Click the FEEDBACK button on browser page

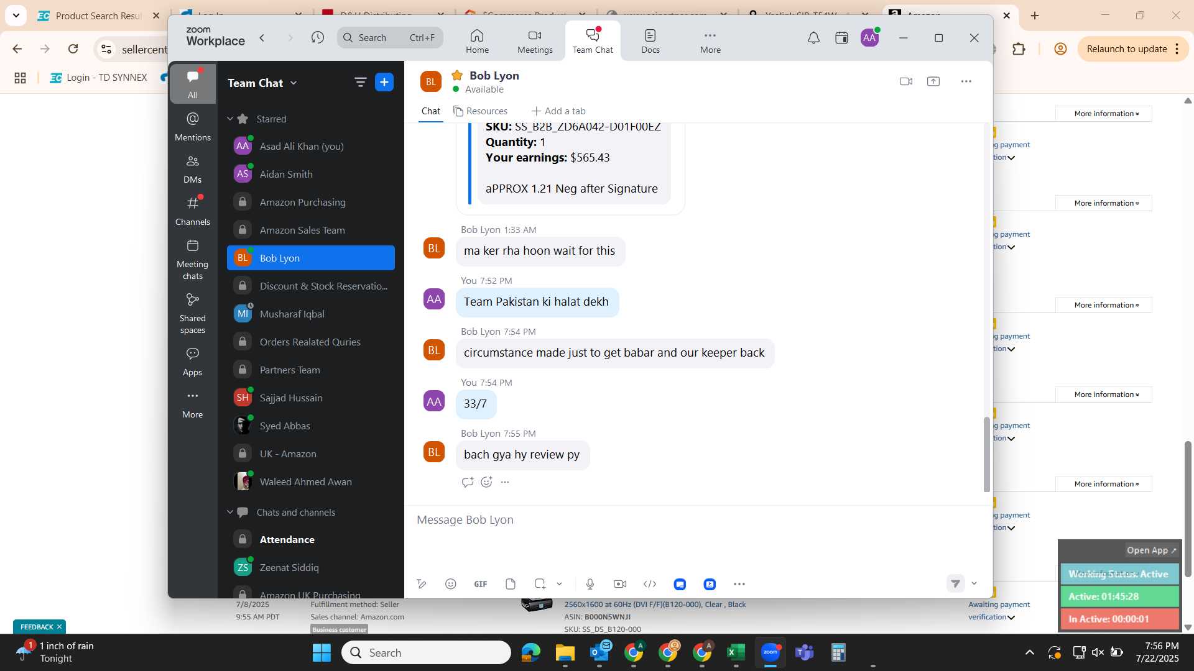[40, 627]
